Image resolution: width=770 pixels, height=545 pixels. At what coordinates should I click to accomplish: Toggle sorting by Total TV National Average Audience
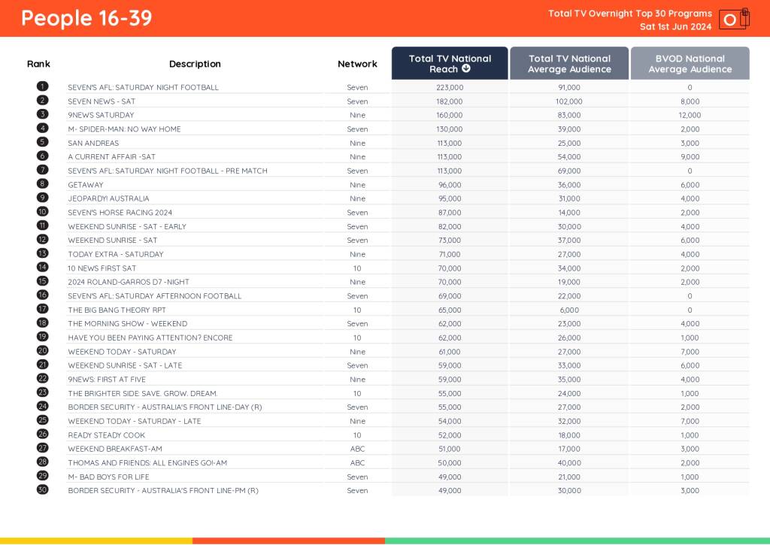pos(569,64)
